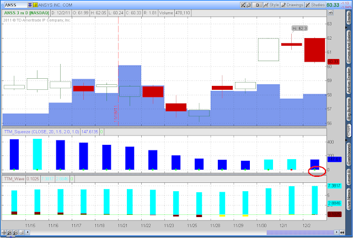The image size is (353, 238).
Task: Click the Volume label in info bar
Action: (x=166, y=13)
